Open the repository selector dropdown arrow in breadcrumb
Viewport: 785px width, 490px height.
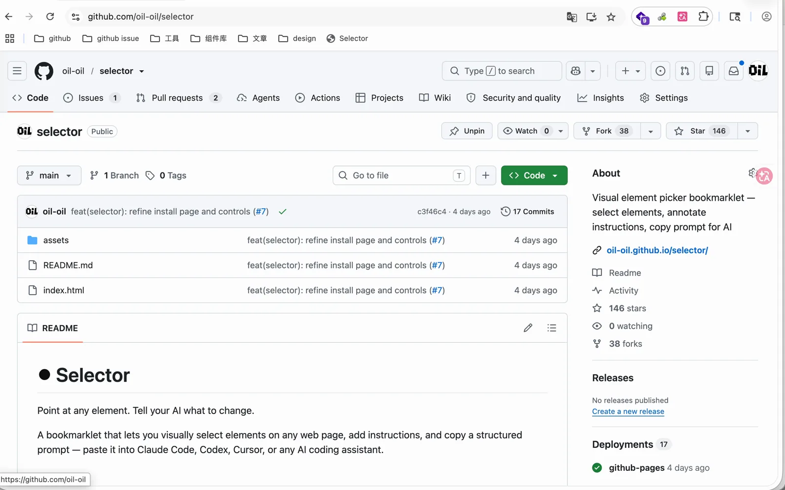141,72
